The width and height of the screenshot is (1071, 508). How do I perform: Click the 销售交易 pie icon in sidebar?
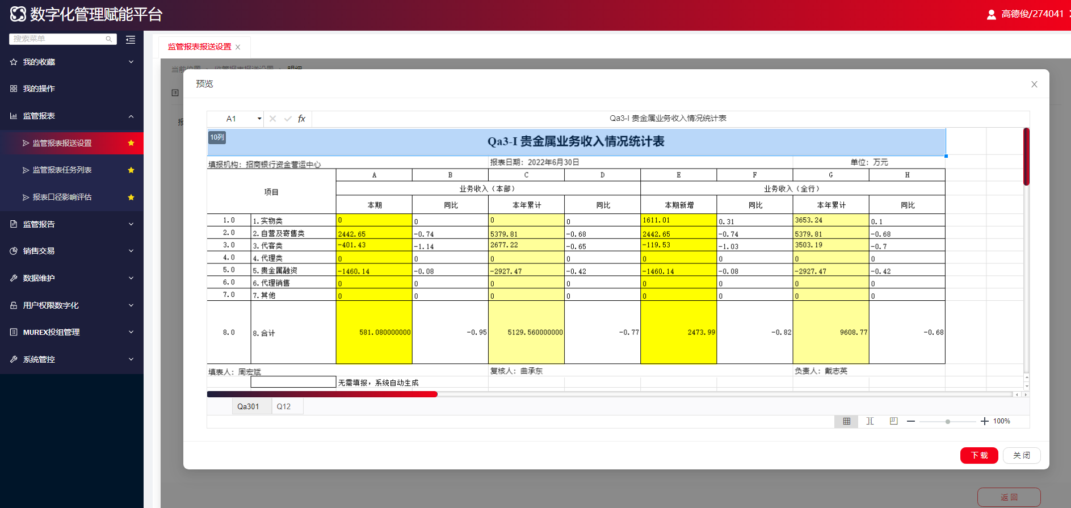pos(14,251)
